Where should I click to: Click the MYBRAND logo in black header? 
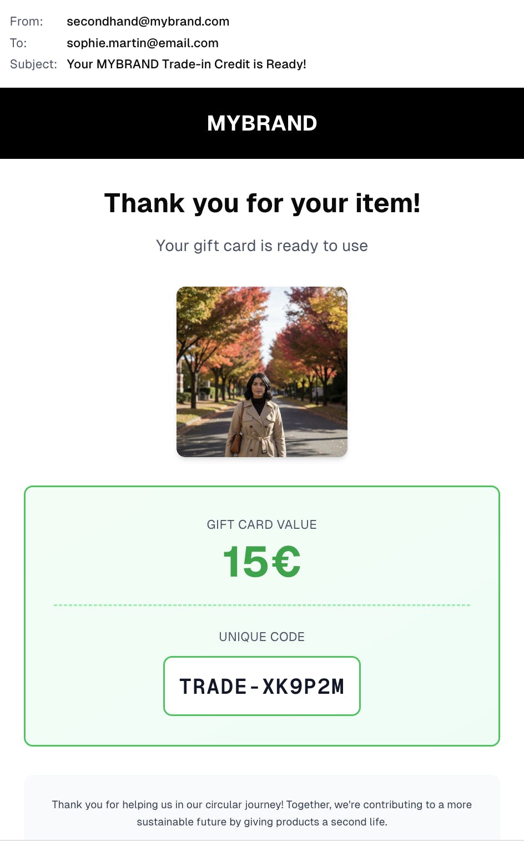[262, 123]
